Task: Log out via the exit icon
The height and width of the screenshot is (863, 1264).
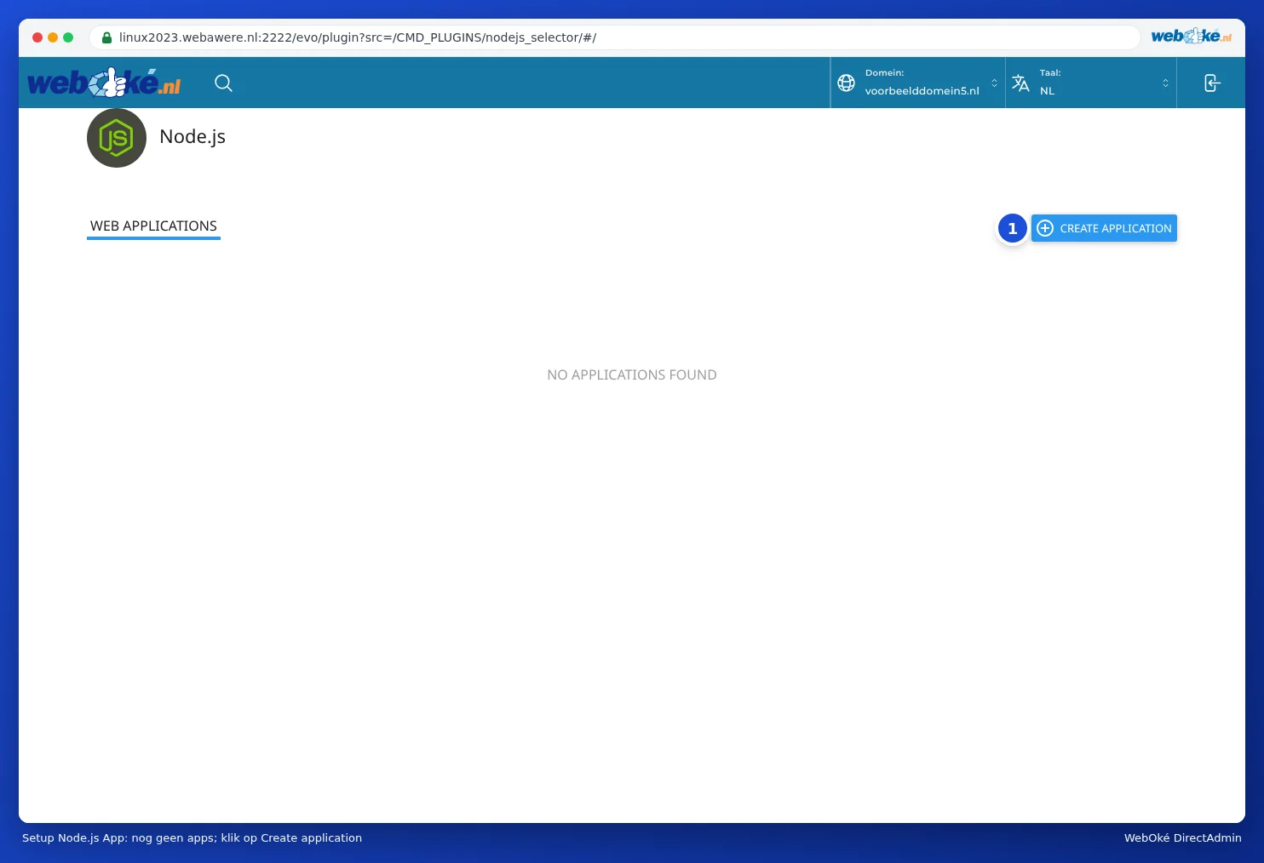Action: tap(1211, 83)
